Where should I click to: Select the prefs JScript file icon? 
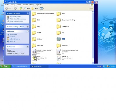(x=34, y=58)
